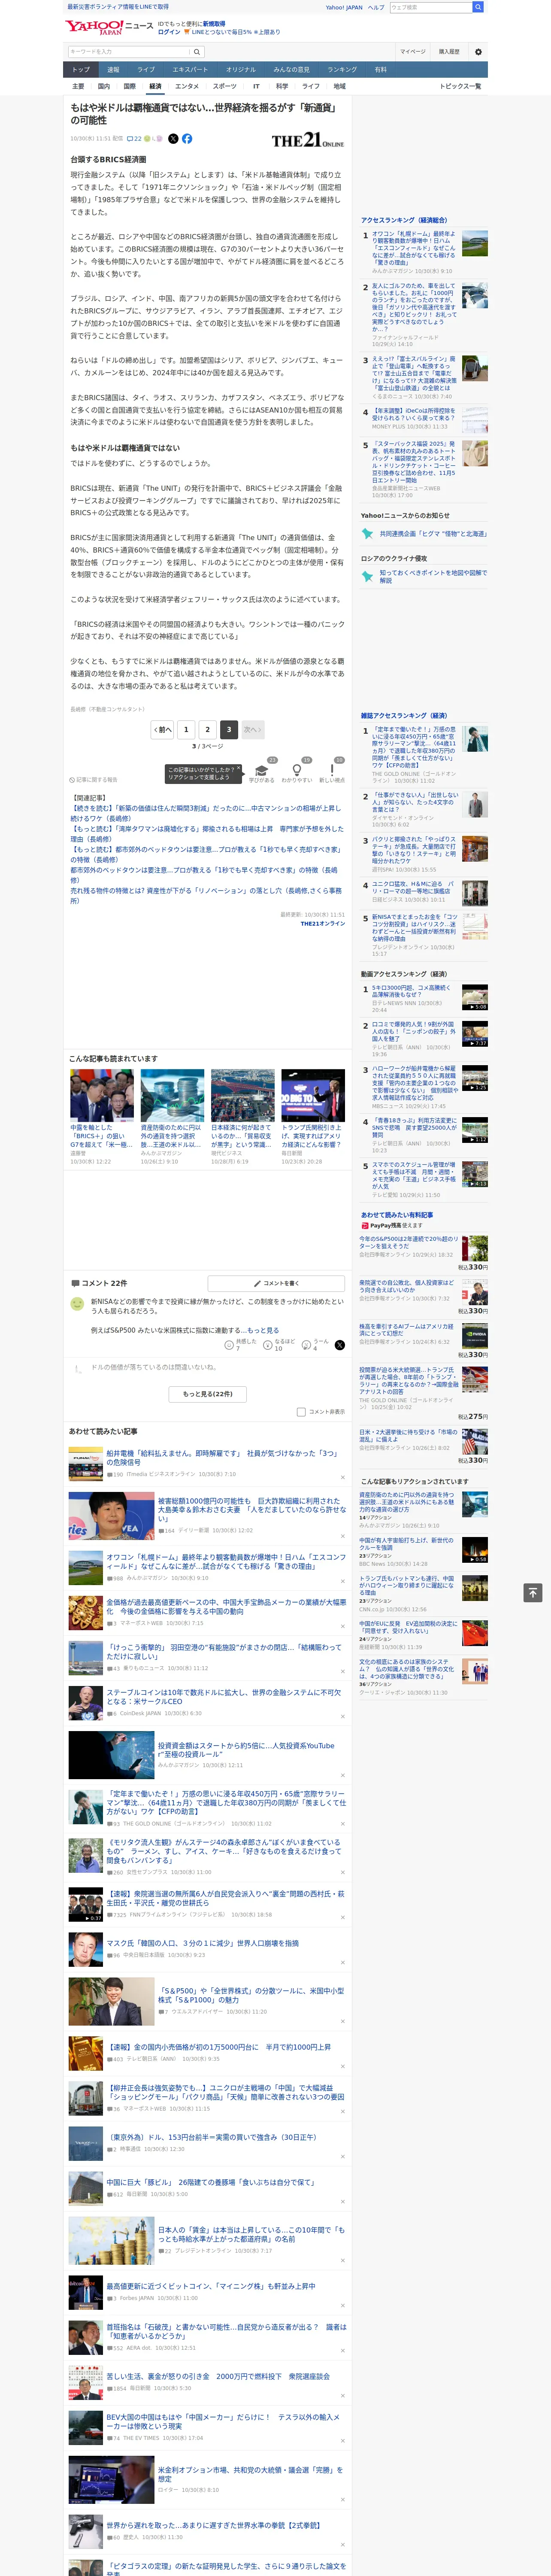Focus the キーワードを入力 search field

[129, 52]
